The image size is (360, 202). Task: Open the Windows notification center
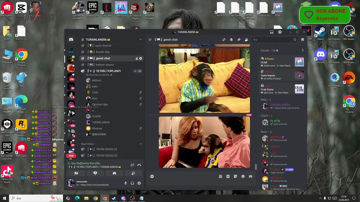point(354,198)
